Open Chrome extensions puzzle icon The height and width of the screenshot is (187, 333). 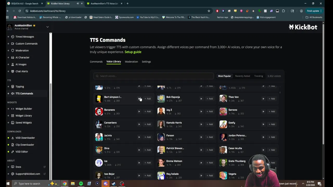coord(283,11)
